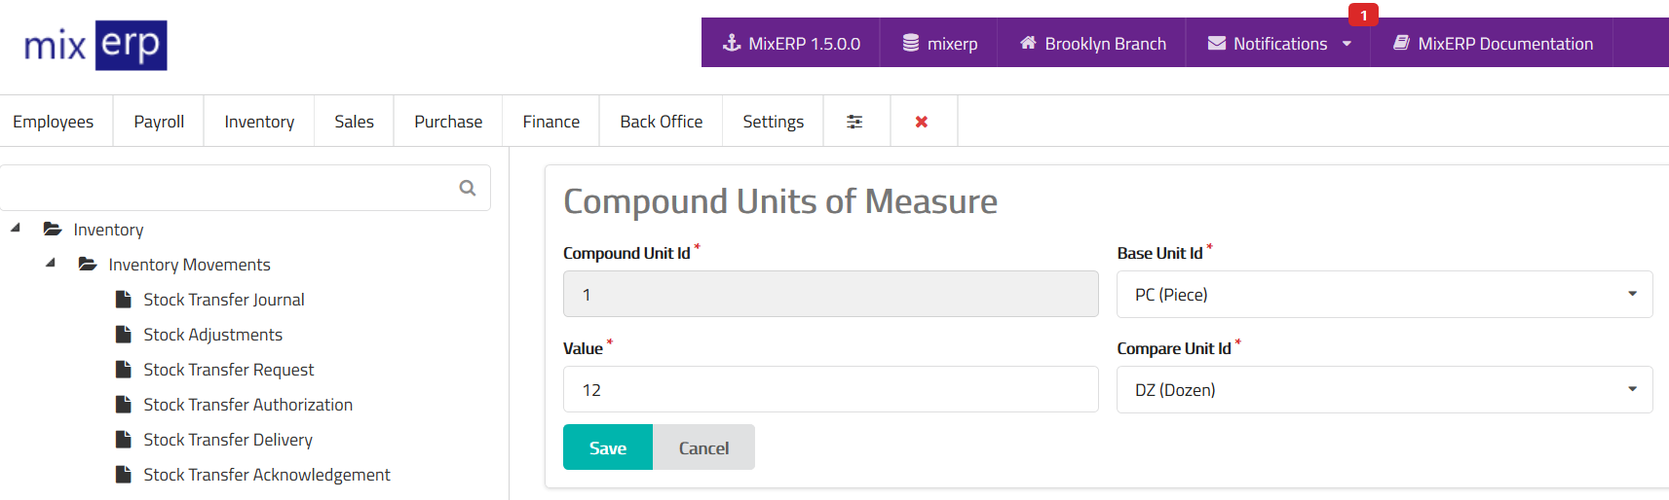Open the Compare Unit Id dropdown

(1384, 390)
